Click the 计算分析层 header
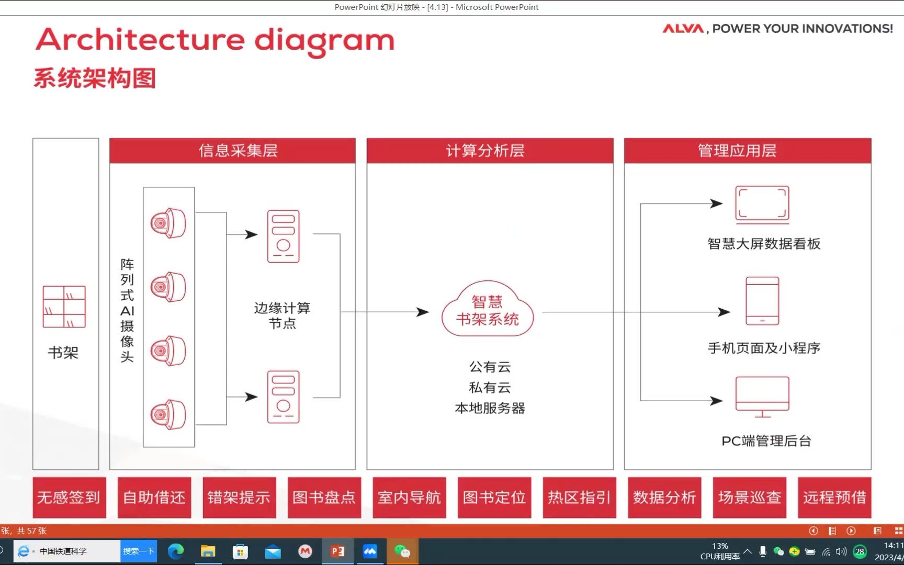 [x=490, y=151]
